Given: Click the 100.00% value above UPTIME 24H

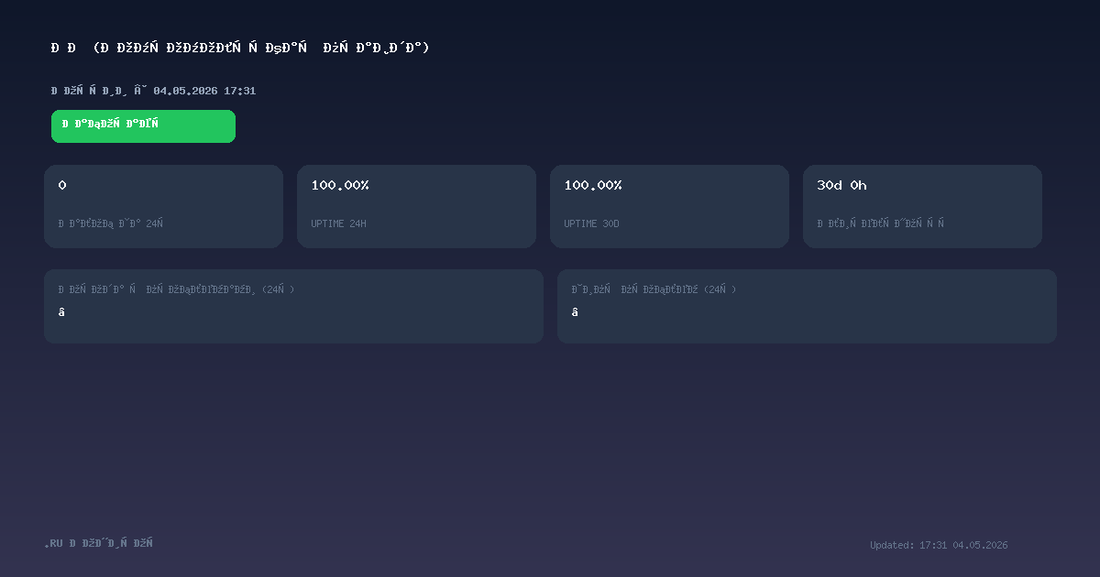Looking at the screenshot, I should pyautogui.click(x=340, y=185).
